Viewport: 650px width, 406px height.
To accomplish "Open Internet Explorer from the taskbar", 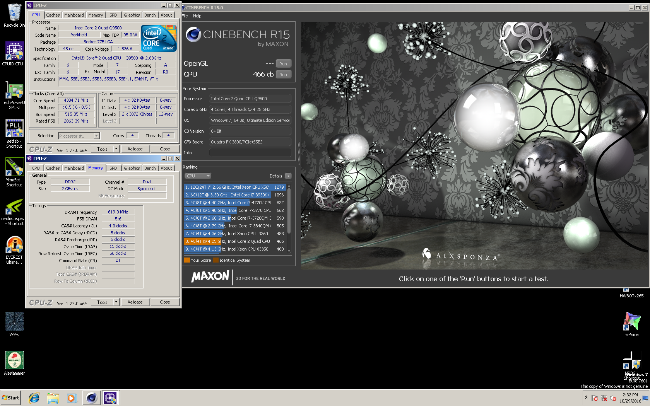I will pos(34,398).
